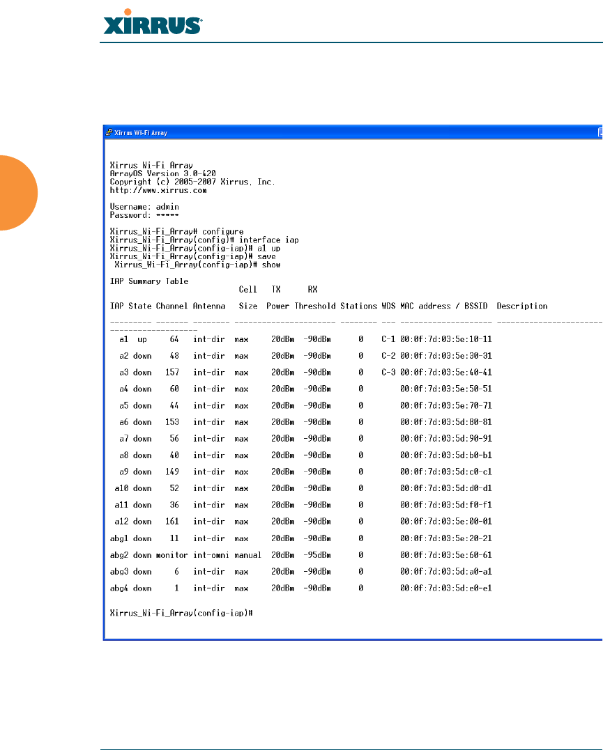The image size is (603, 750).
Task: Click the 'Username: admin' line
Action: point(144,207)
